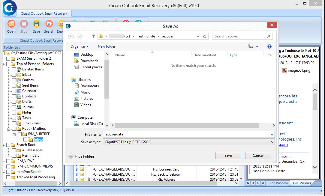Screen dimensions: 325x196
Task: Click the File name input field
Action: point(189,134)
